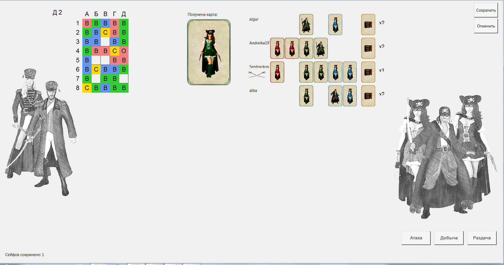The image size is (504, 265).
Task: Click the player name Andreika19
Action: pos(259,43)
